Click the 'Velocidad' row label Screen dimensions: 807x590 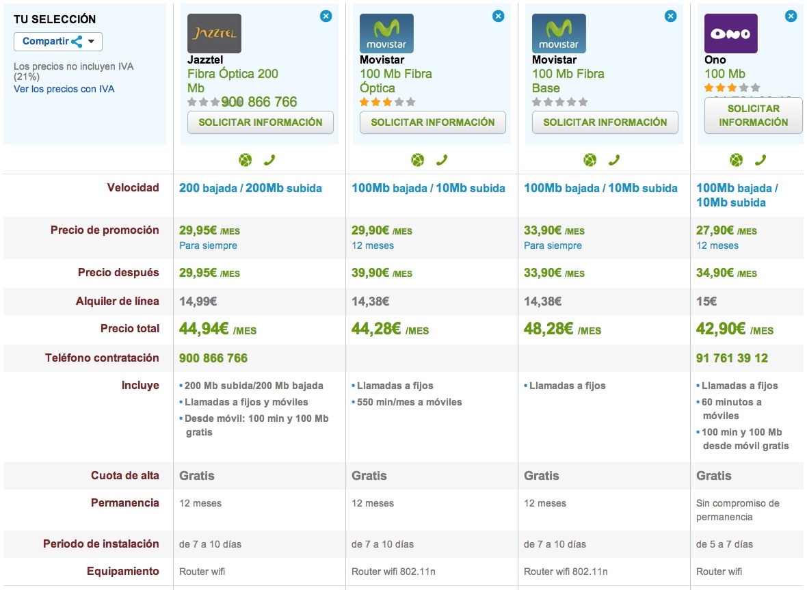click(x=133, y=188)
